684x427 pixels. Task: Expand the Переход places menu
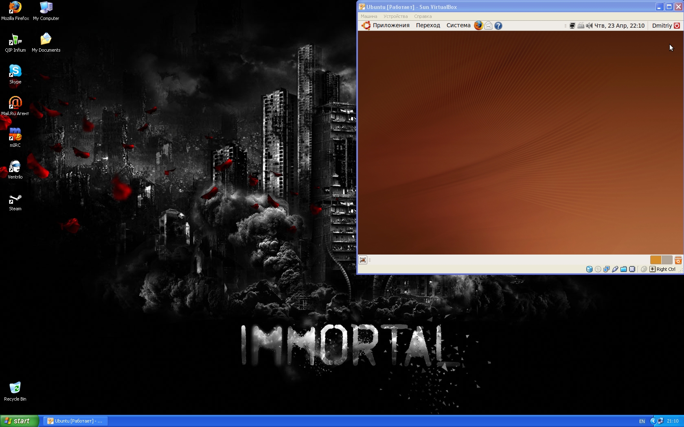[428, 25]
